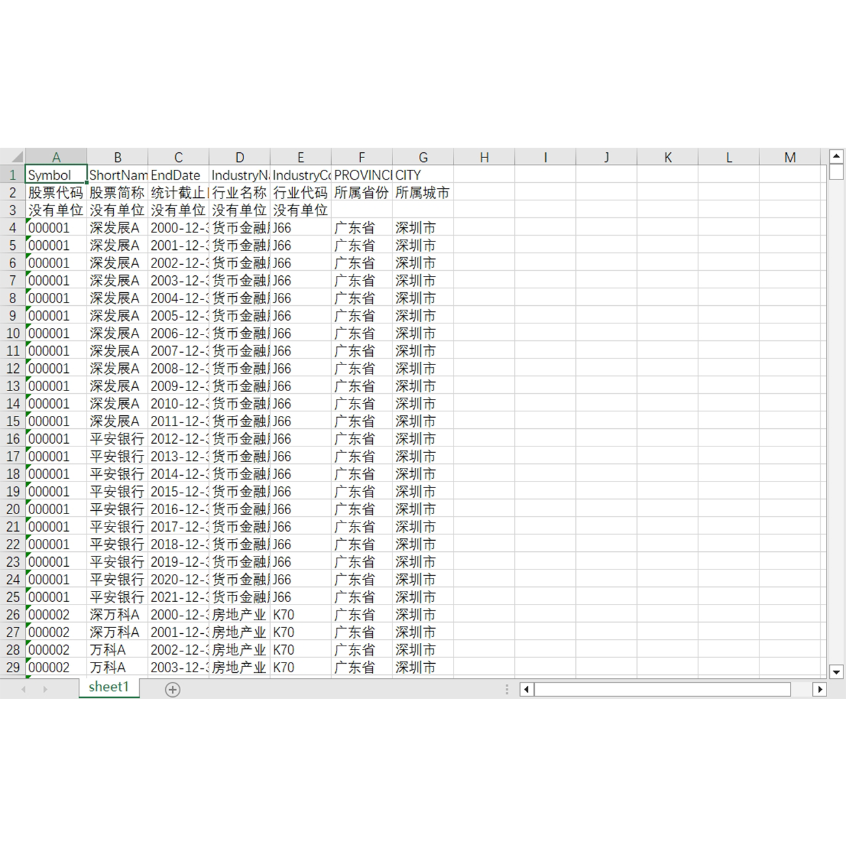
Task: Click previous sheet navigation arrow
Action: tap(23, 689)
